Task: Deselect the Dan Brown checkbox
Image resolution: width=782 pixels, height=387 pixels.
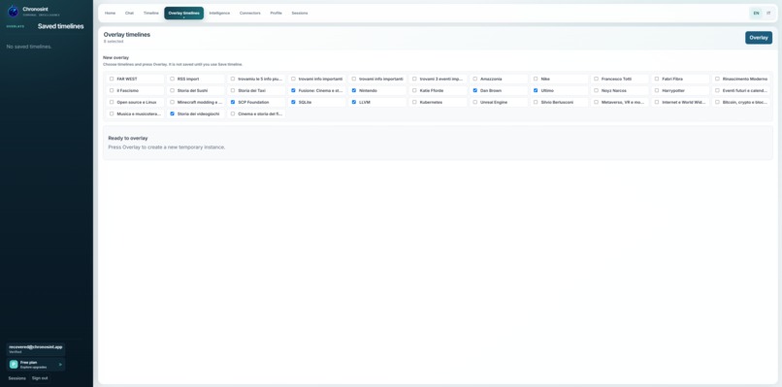Action: (x=475, y=90)
